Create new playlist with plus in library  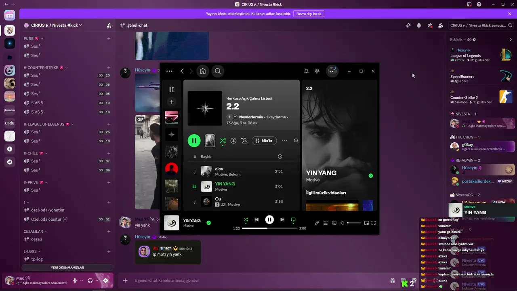[171, 102]
